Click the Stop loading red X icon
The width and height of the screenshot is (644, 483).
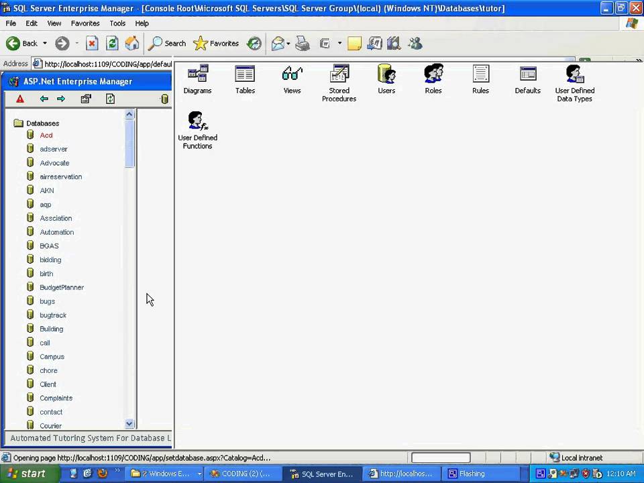[x=92, y=43]
